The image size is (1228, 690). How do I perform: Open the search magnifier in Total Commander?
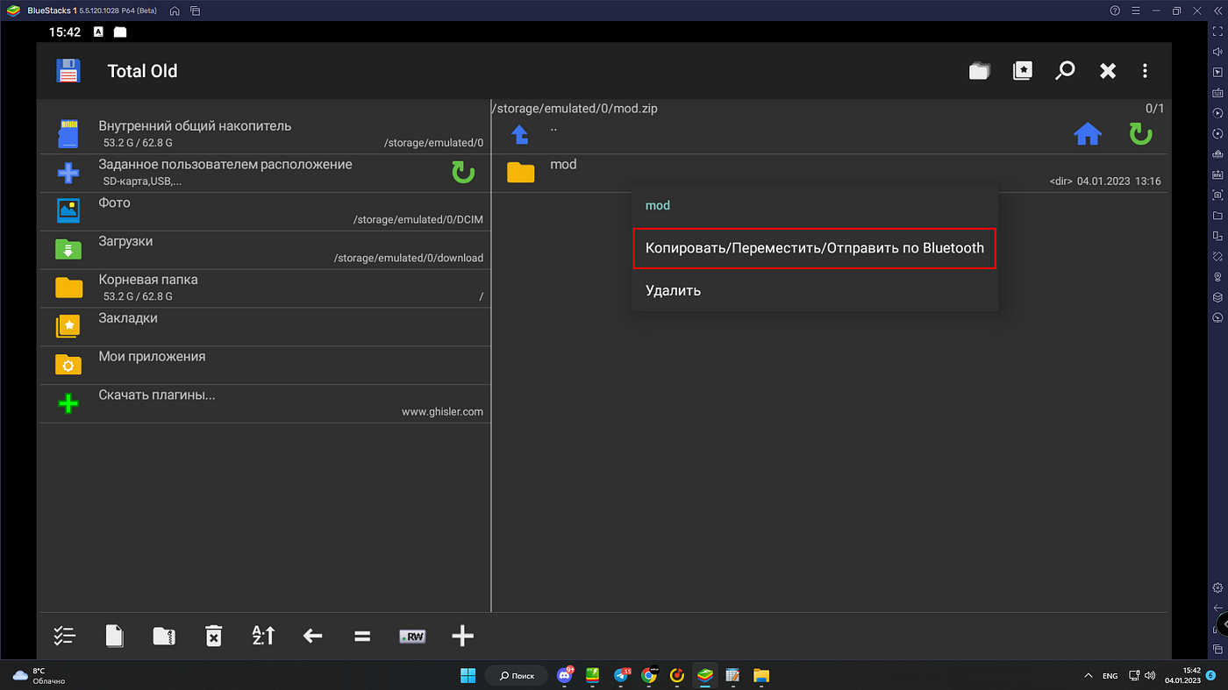click(x=1065, y=71)
